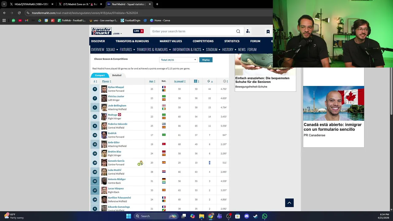Open the LIVE scores badge
Image resolution: width=393 pixels, height=221 pixels.
click(x=138, y=31)
